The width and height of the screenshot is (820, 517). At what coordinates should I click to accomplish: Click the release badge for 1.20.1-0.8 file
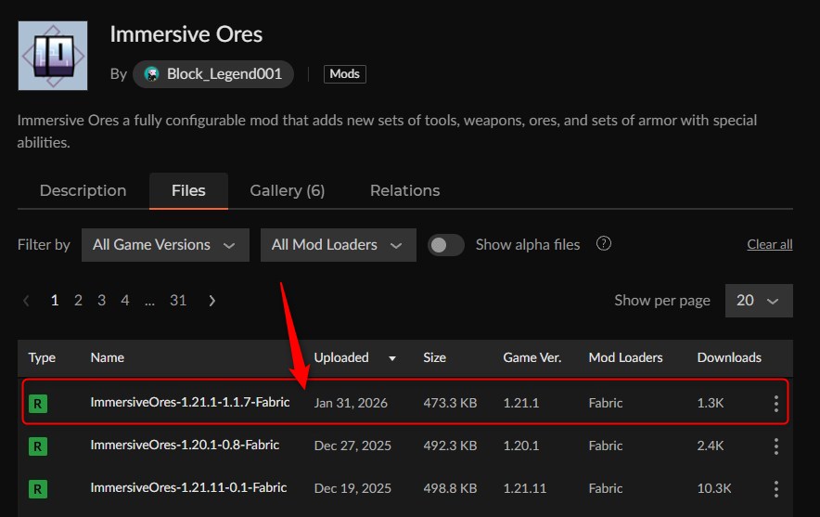[x=38, y=446]
